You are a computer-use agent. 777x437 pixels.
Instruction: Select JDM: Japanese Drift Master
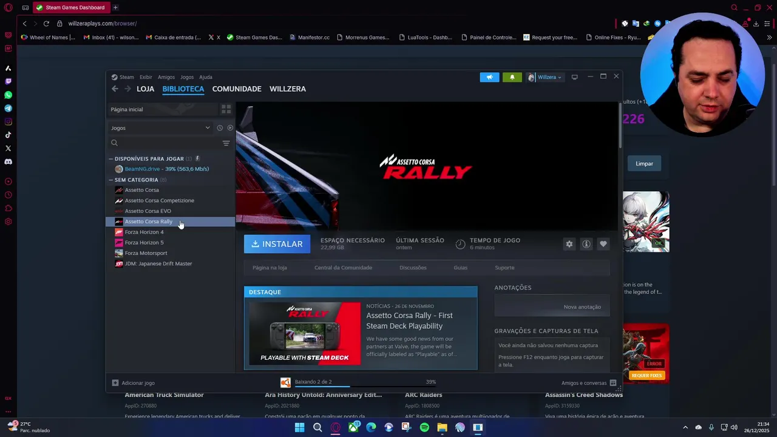[171, 263]
